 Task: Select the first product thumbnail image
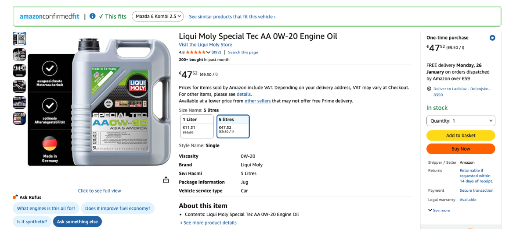coord(19,39)
